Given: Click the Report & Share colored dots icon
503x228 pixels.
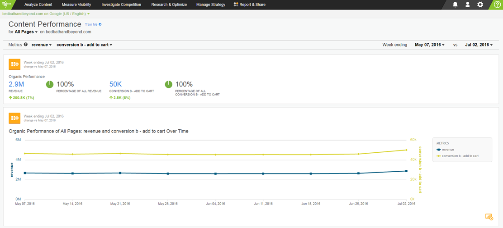Looking at the screenshot, I should point(236,5).
